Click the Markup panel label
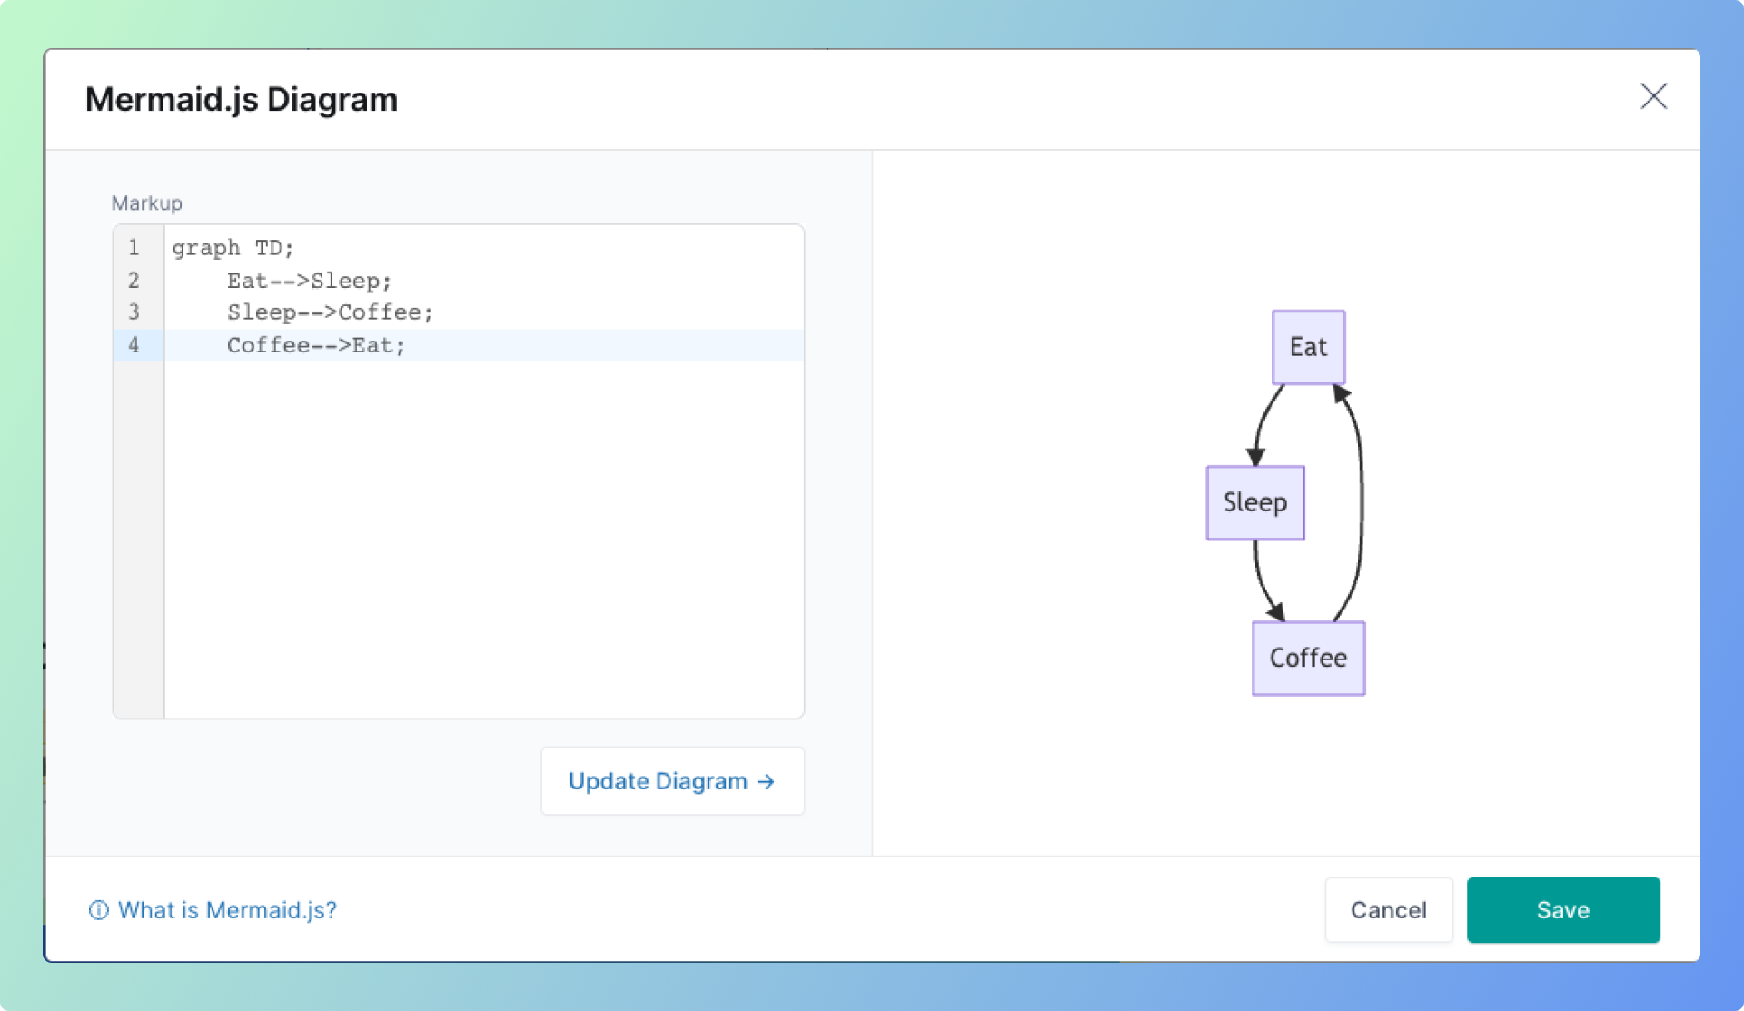This screenshot has height=1011, width=1744. point(146,203)
